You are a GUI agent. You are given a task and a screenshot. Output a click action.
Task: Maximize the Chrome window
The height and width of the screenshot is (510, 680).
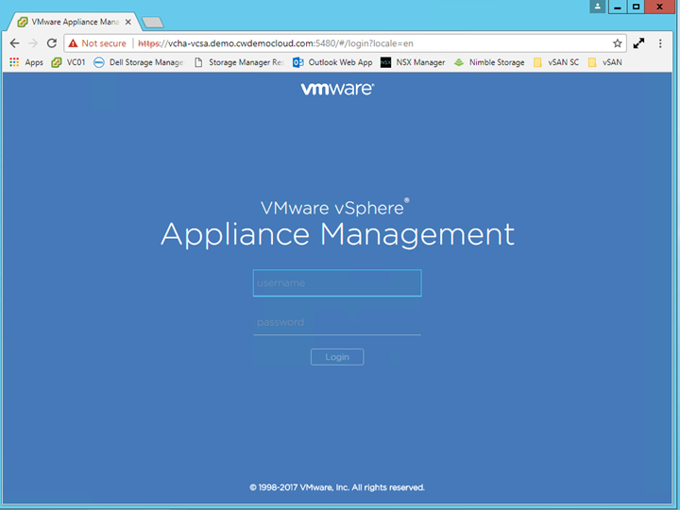(637, 7)
